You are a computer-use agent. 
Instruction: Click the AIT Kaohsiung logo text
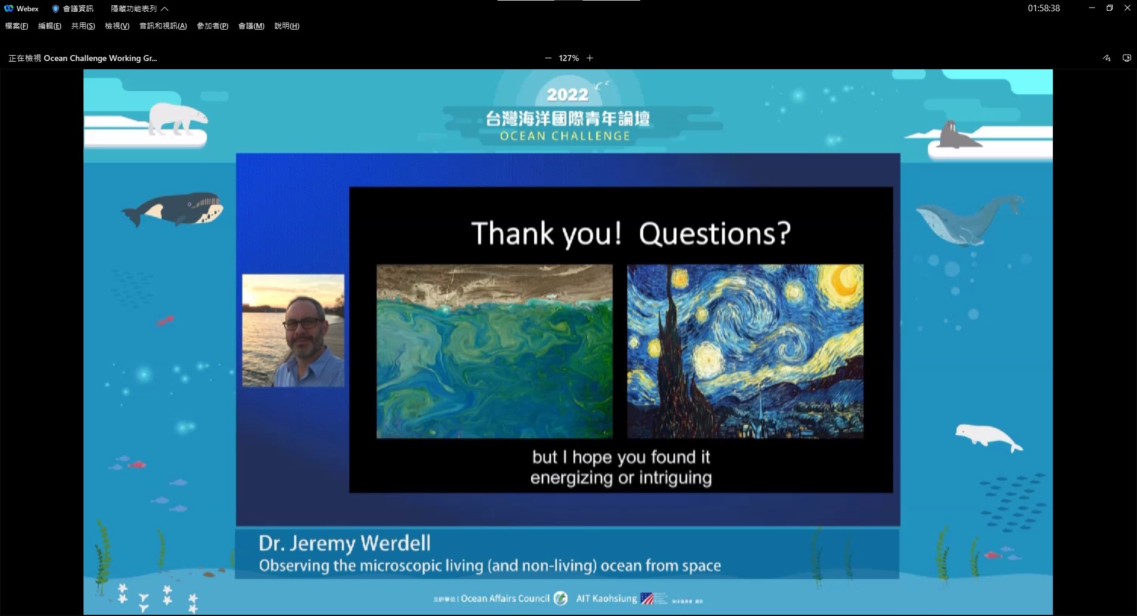pos(606,598)
